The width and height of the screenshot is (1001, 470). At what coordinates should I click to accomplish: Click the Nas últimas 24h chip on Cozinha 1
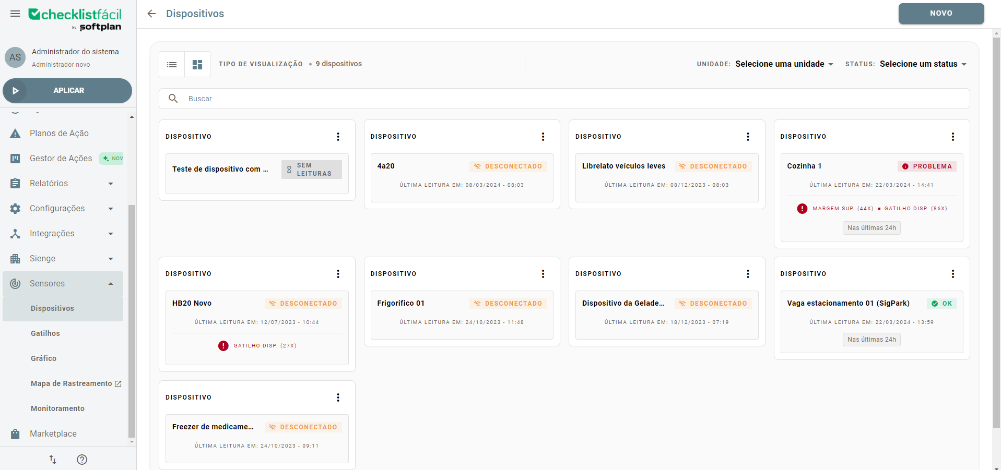tap(871, 227)
